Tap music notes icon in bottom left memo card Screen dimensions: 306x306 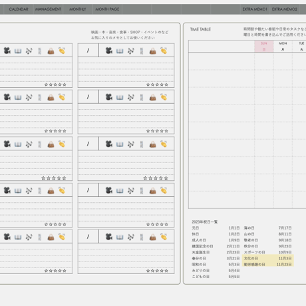click(x=29, y=237)
